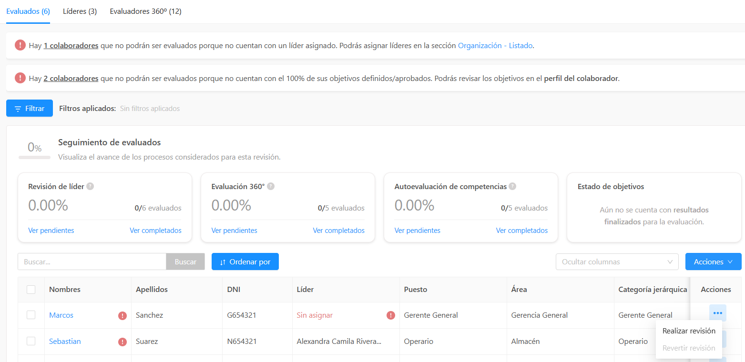Open three-dots actions menu for Marcos row

click(717, 313)
